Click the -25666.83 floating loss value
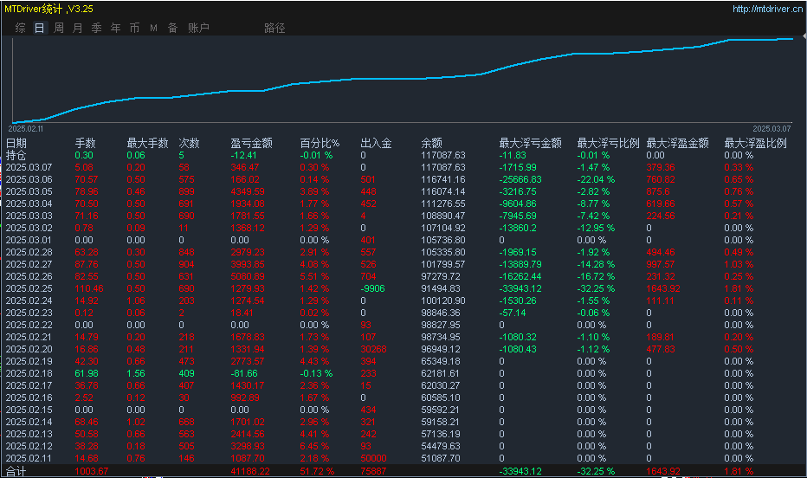The image size is (807, 478). coord(520,179)
